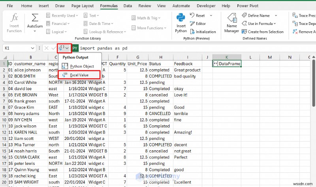Click the AutoSum sigma icon
The height and width of the screenshot is (187, 316).
click(35, 17)
